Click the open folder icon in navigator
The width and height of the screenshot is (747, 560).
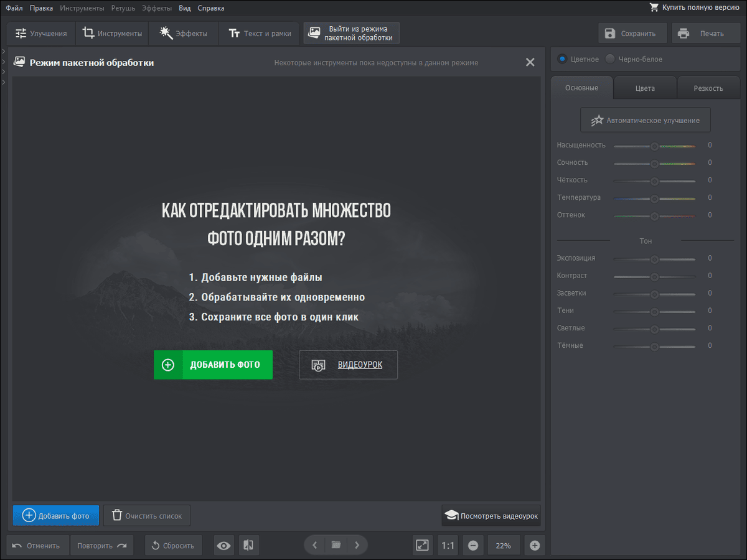[x=336, y=545]
